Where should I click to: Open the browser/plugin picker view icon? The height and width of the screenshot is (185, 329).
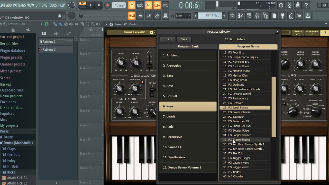266,16
